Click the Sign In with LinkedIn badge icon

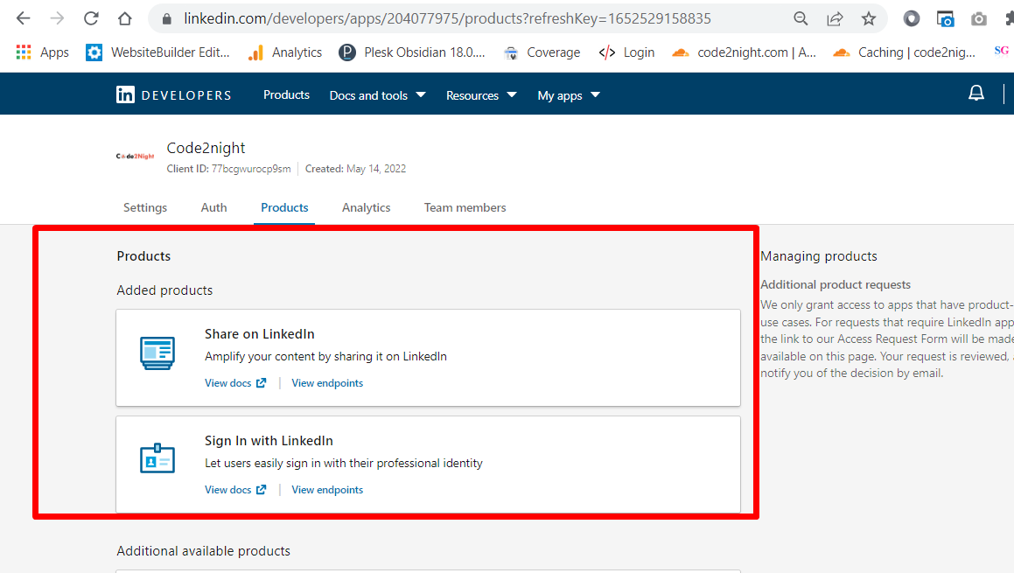pos(157,458)
